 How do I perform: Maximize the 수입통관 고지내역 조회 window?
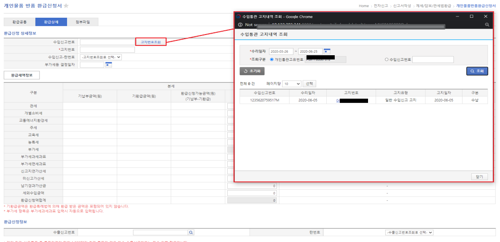tap(471, 16)
